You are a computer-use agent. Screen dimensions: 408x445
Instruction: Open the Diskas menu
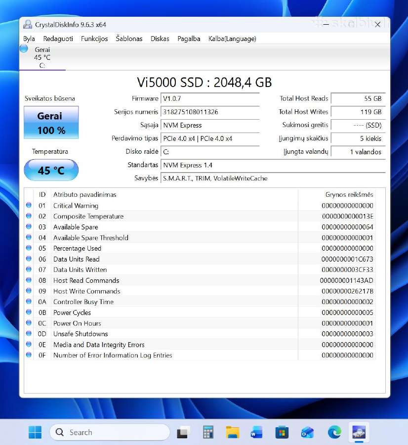coord(160,39)
